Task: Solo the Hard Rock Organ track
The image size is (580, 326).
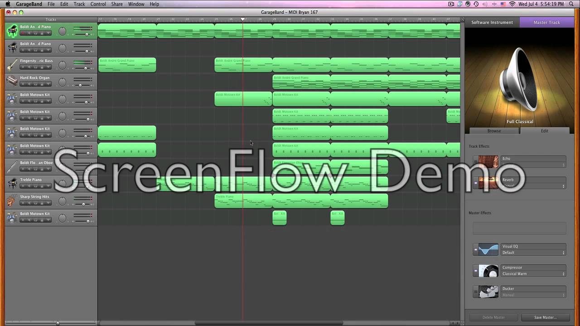Action: coord(35,84)
